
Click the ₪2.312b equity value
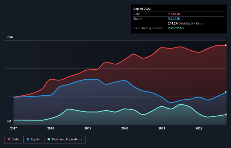(174, 19)
